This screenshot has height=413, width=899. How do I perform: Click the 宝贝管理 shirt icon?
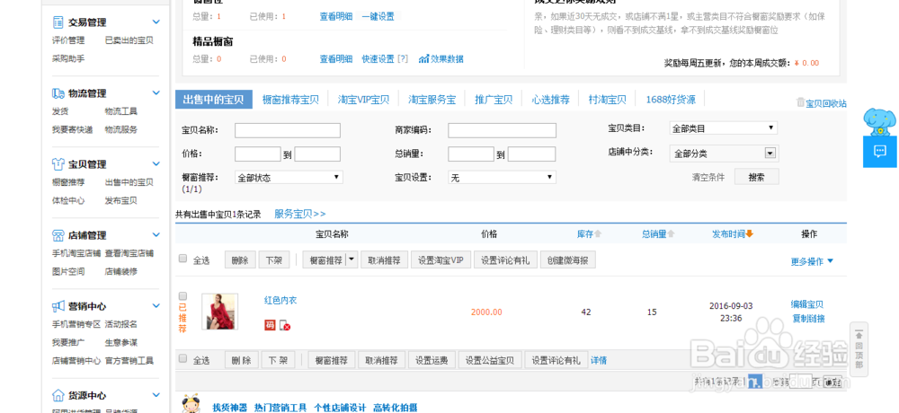58,164
